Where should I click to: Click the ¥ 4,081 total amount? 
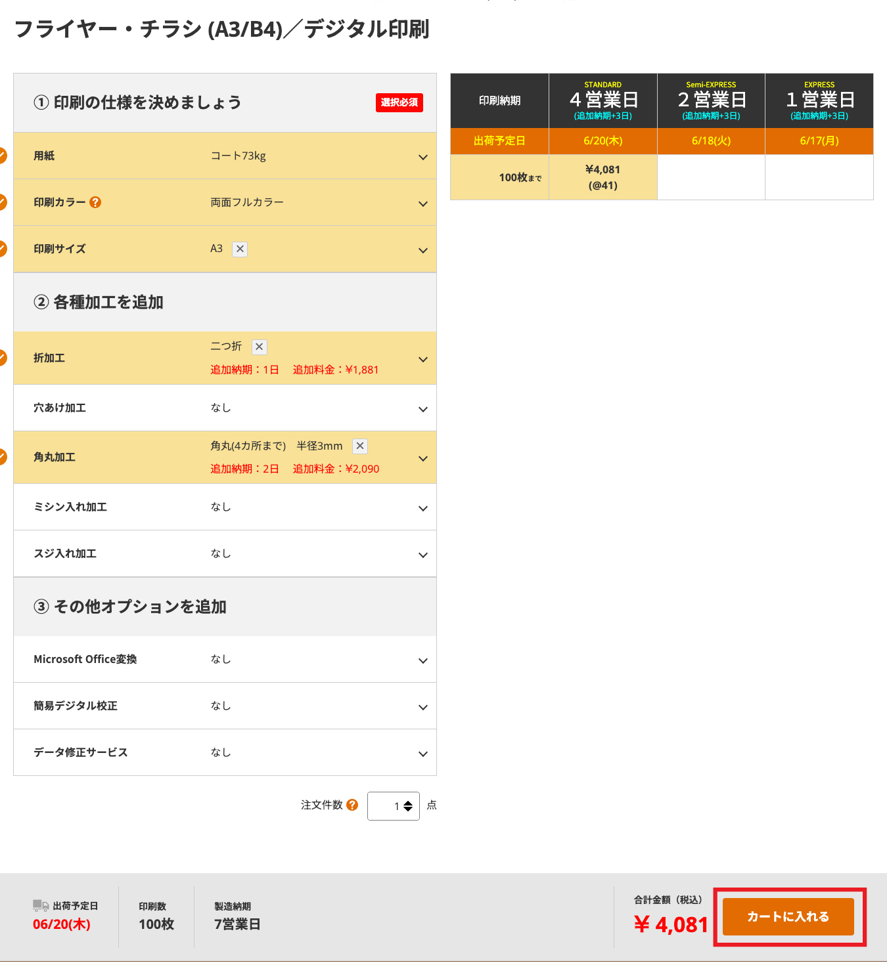[x=671, y=924]
